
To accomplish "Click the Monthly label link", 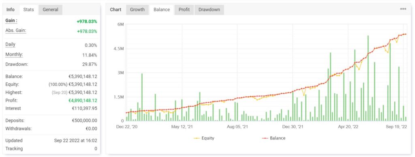I will [x=14, y=54].
